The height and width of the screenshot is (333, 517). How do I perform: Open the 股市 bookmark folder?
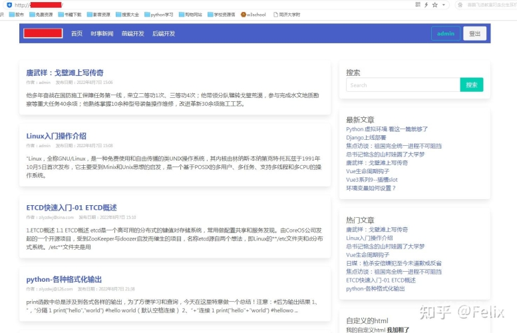click(17, 15)
